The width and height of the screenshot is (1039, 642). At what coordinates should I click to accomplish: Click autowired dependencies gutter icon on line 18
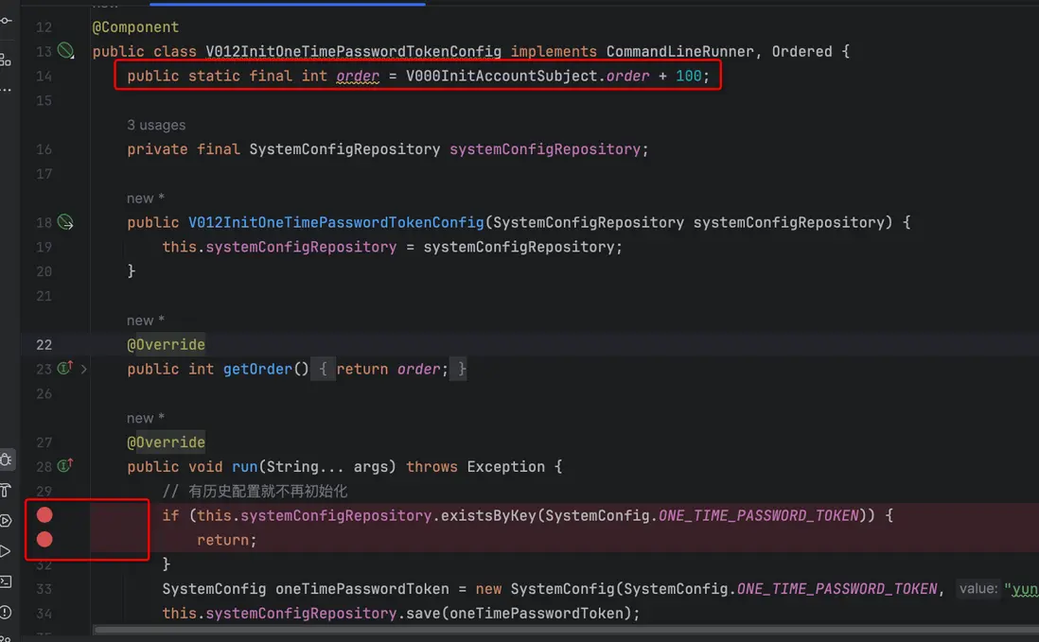click(x=65, y=221)
